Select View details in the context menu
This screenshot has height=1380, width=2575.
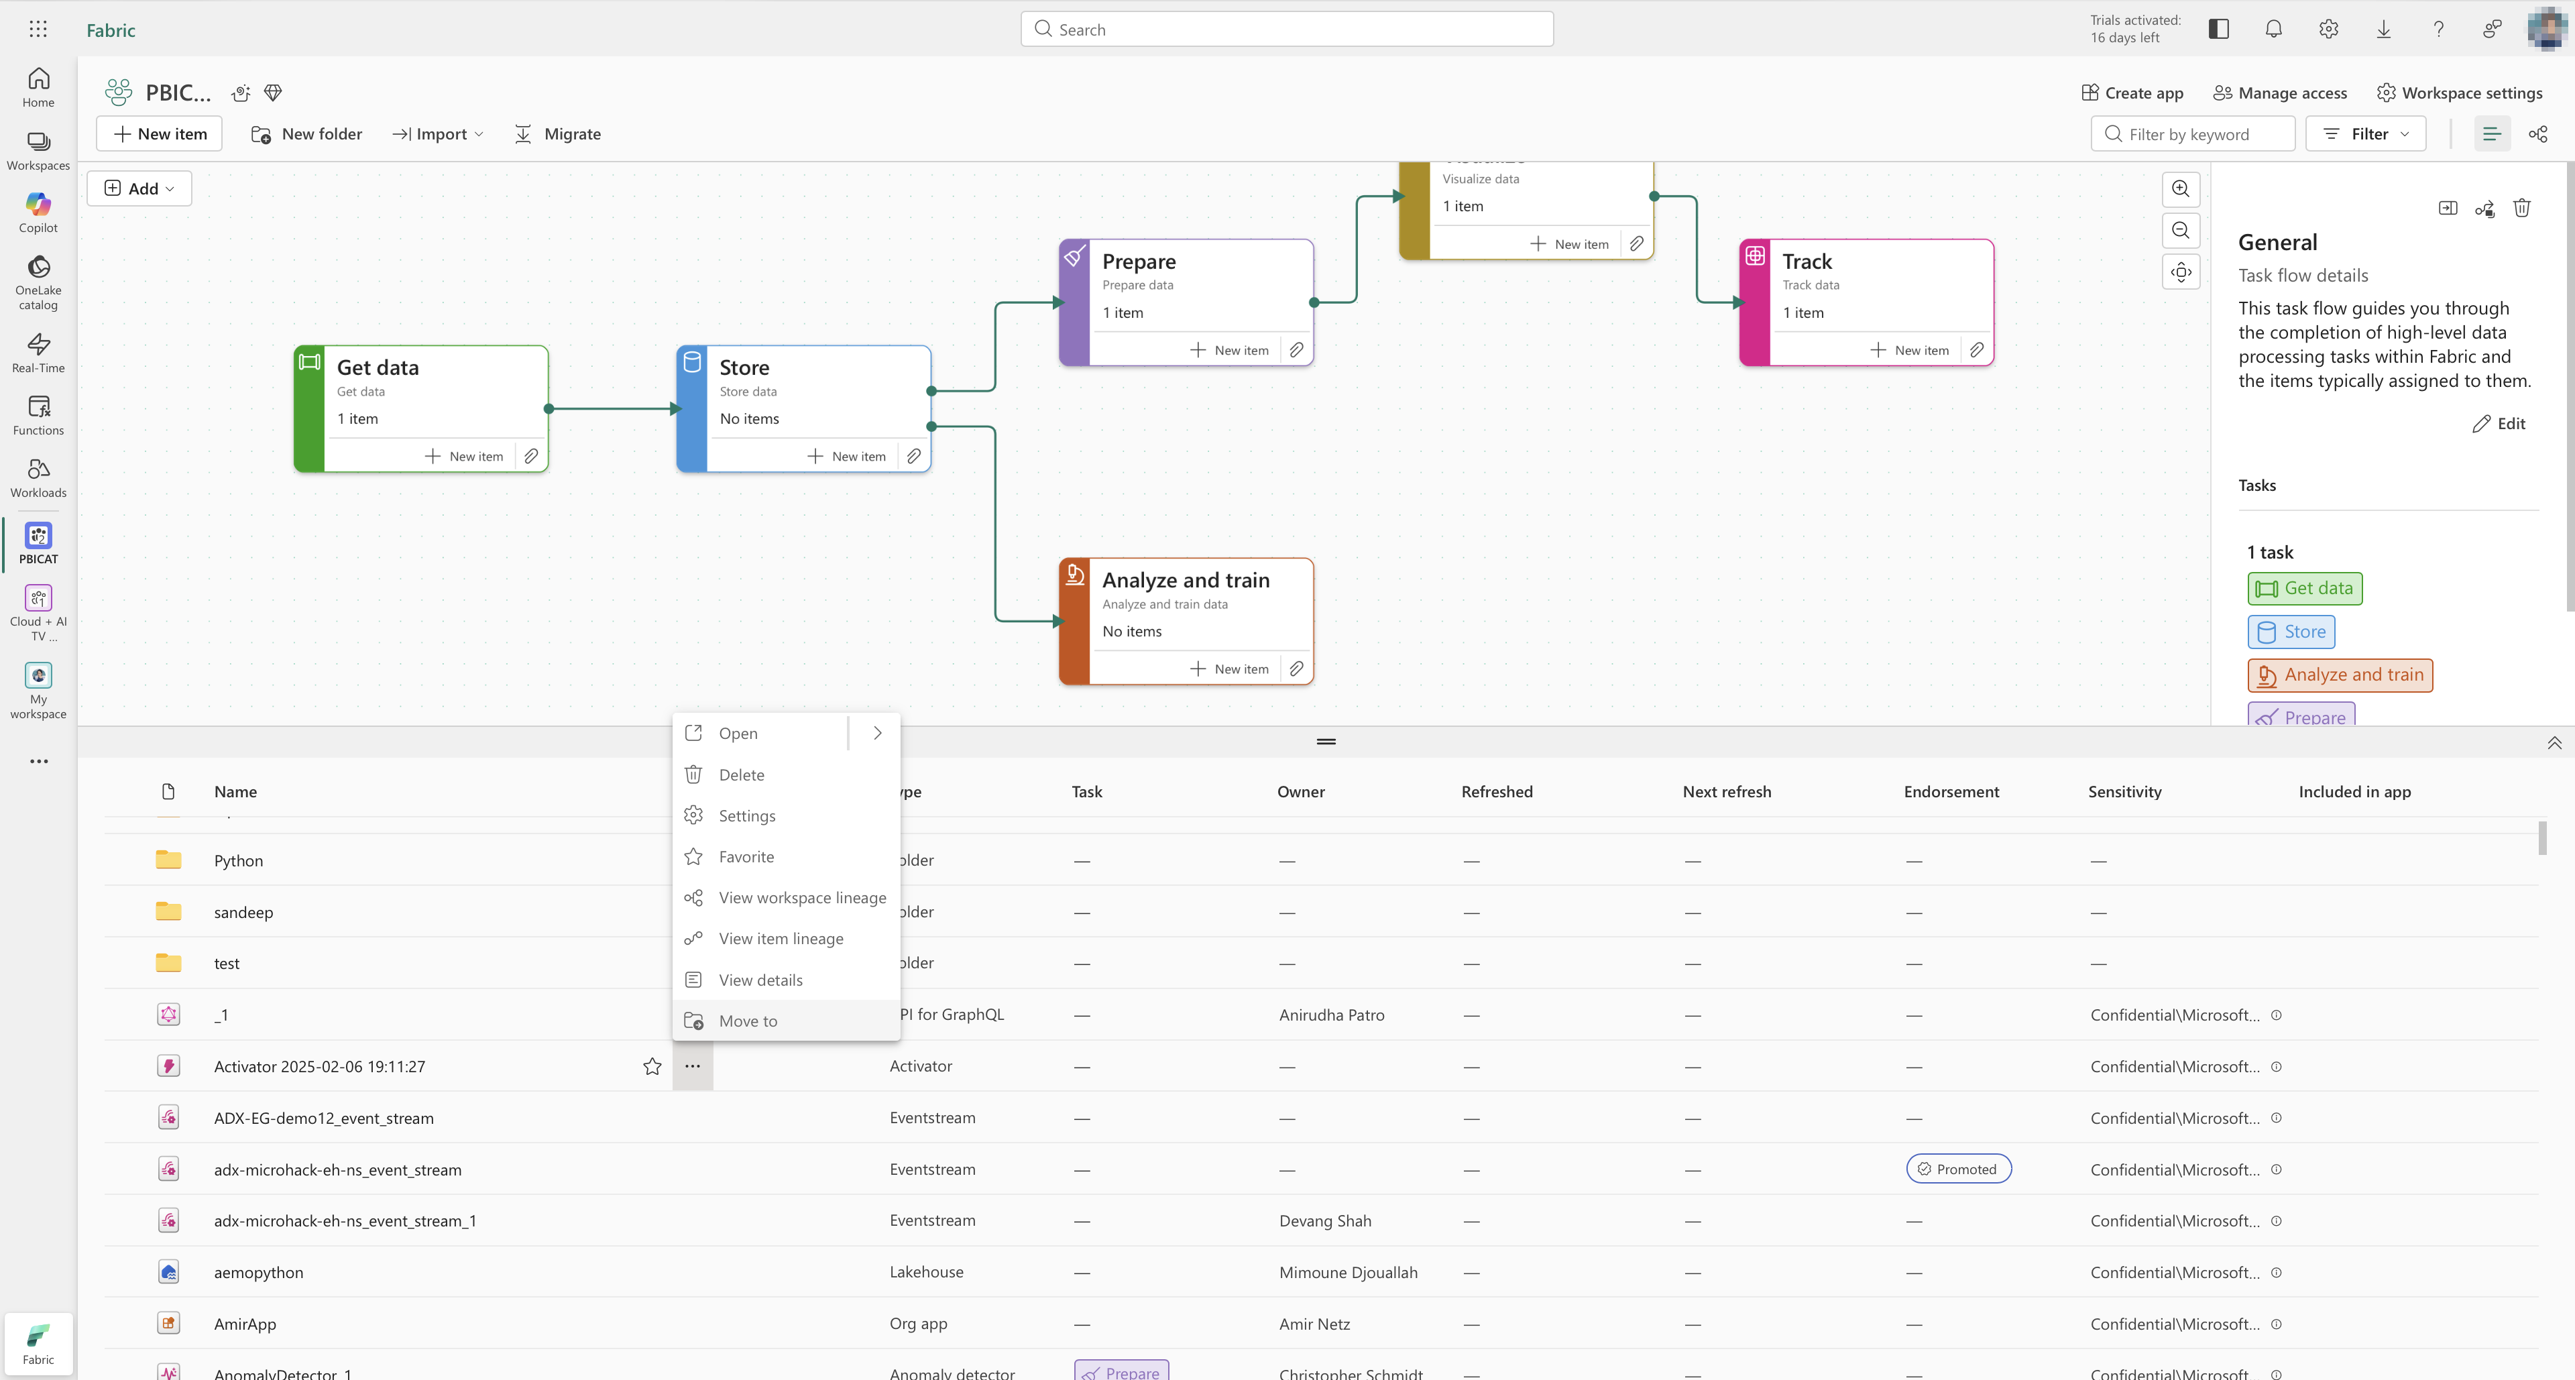coord(786,979)
